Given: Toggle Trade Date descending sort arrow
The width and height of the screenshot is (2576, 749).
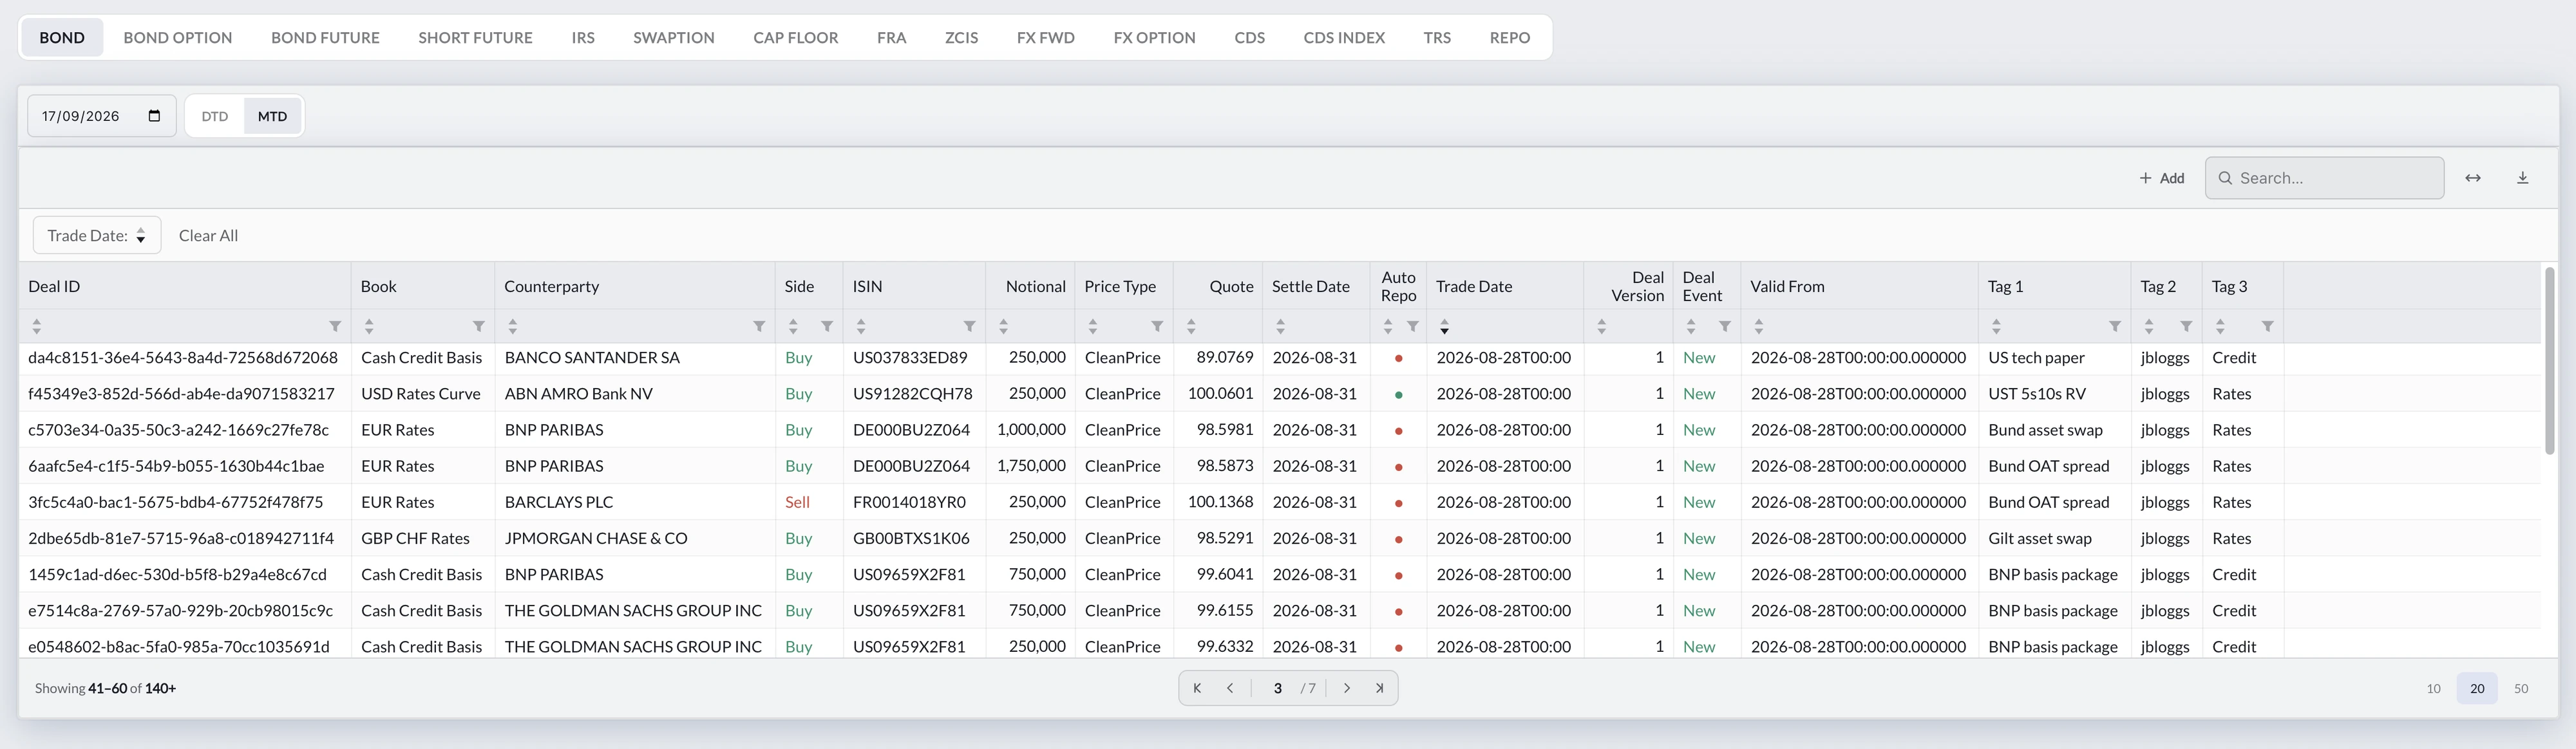Looking at the screenshot, I should [x=1445, y=327].
